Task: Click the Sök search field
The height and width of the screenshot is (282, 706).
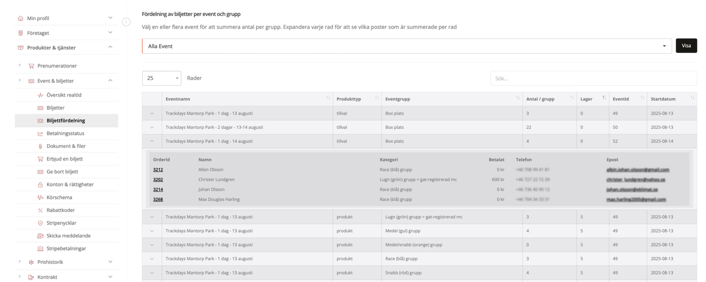Action: click(x=593, y=78)
